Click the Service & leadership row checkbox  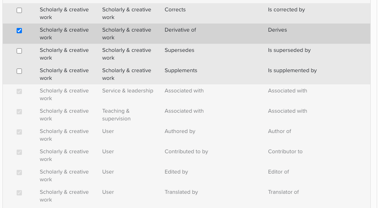coord(19,91)
